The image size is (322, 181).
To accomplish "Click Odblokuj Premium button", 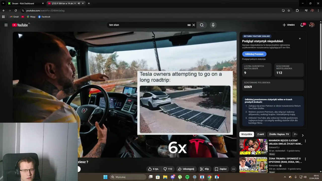I will [254, 54].
